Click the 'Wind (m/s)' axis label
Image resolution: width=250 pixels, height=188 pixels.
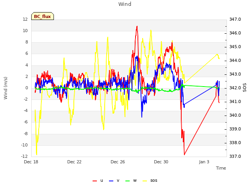[5, 88]
